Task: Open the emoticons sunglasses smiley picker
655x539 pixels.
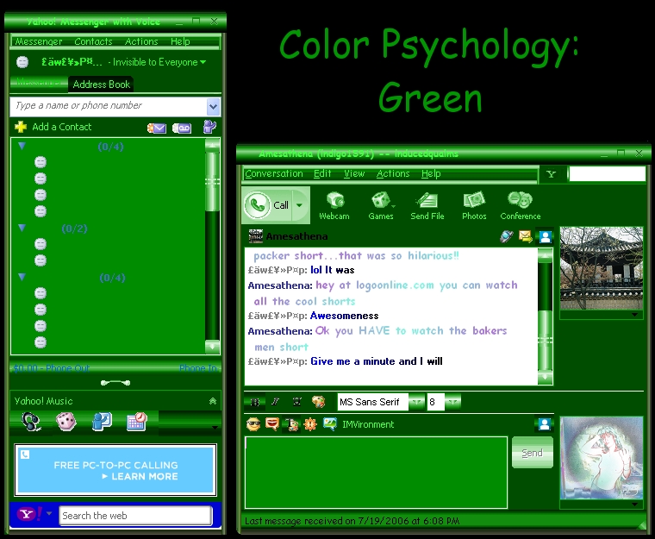Action: [253, 424]
